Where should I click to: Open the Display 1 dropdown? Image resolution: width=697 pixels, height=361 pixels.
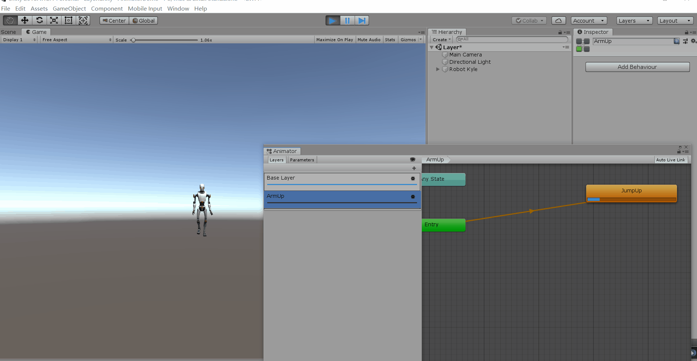(19, 40)
